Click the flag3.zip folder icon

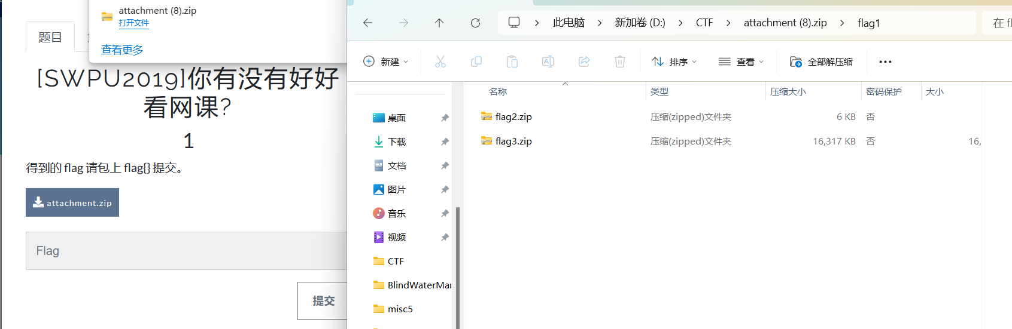click(x=487, y=141)
